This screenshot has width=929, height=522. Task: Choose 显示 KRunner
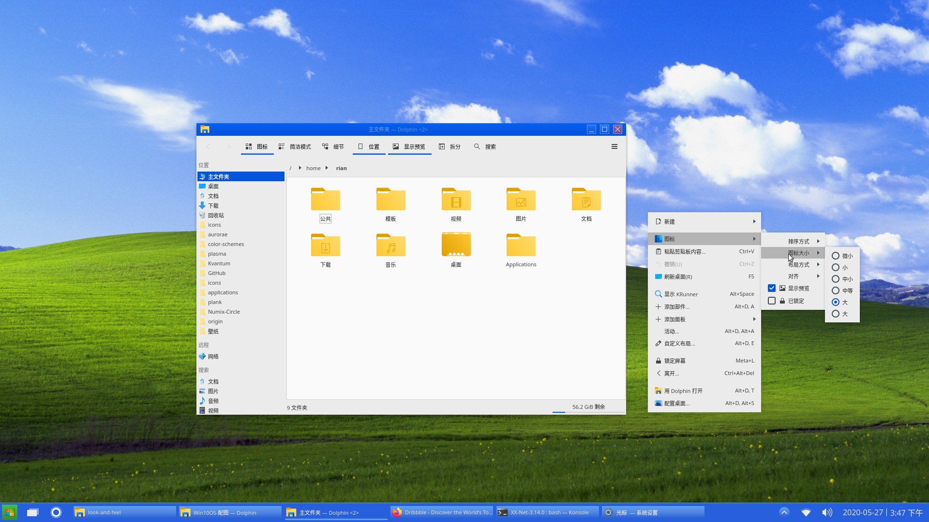704,294
